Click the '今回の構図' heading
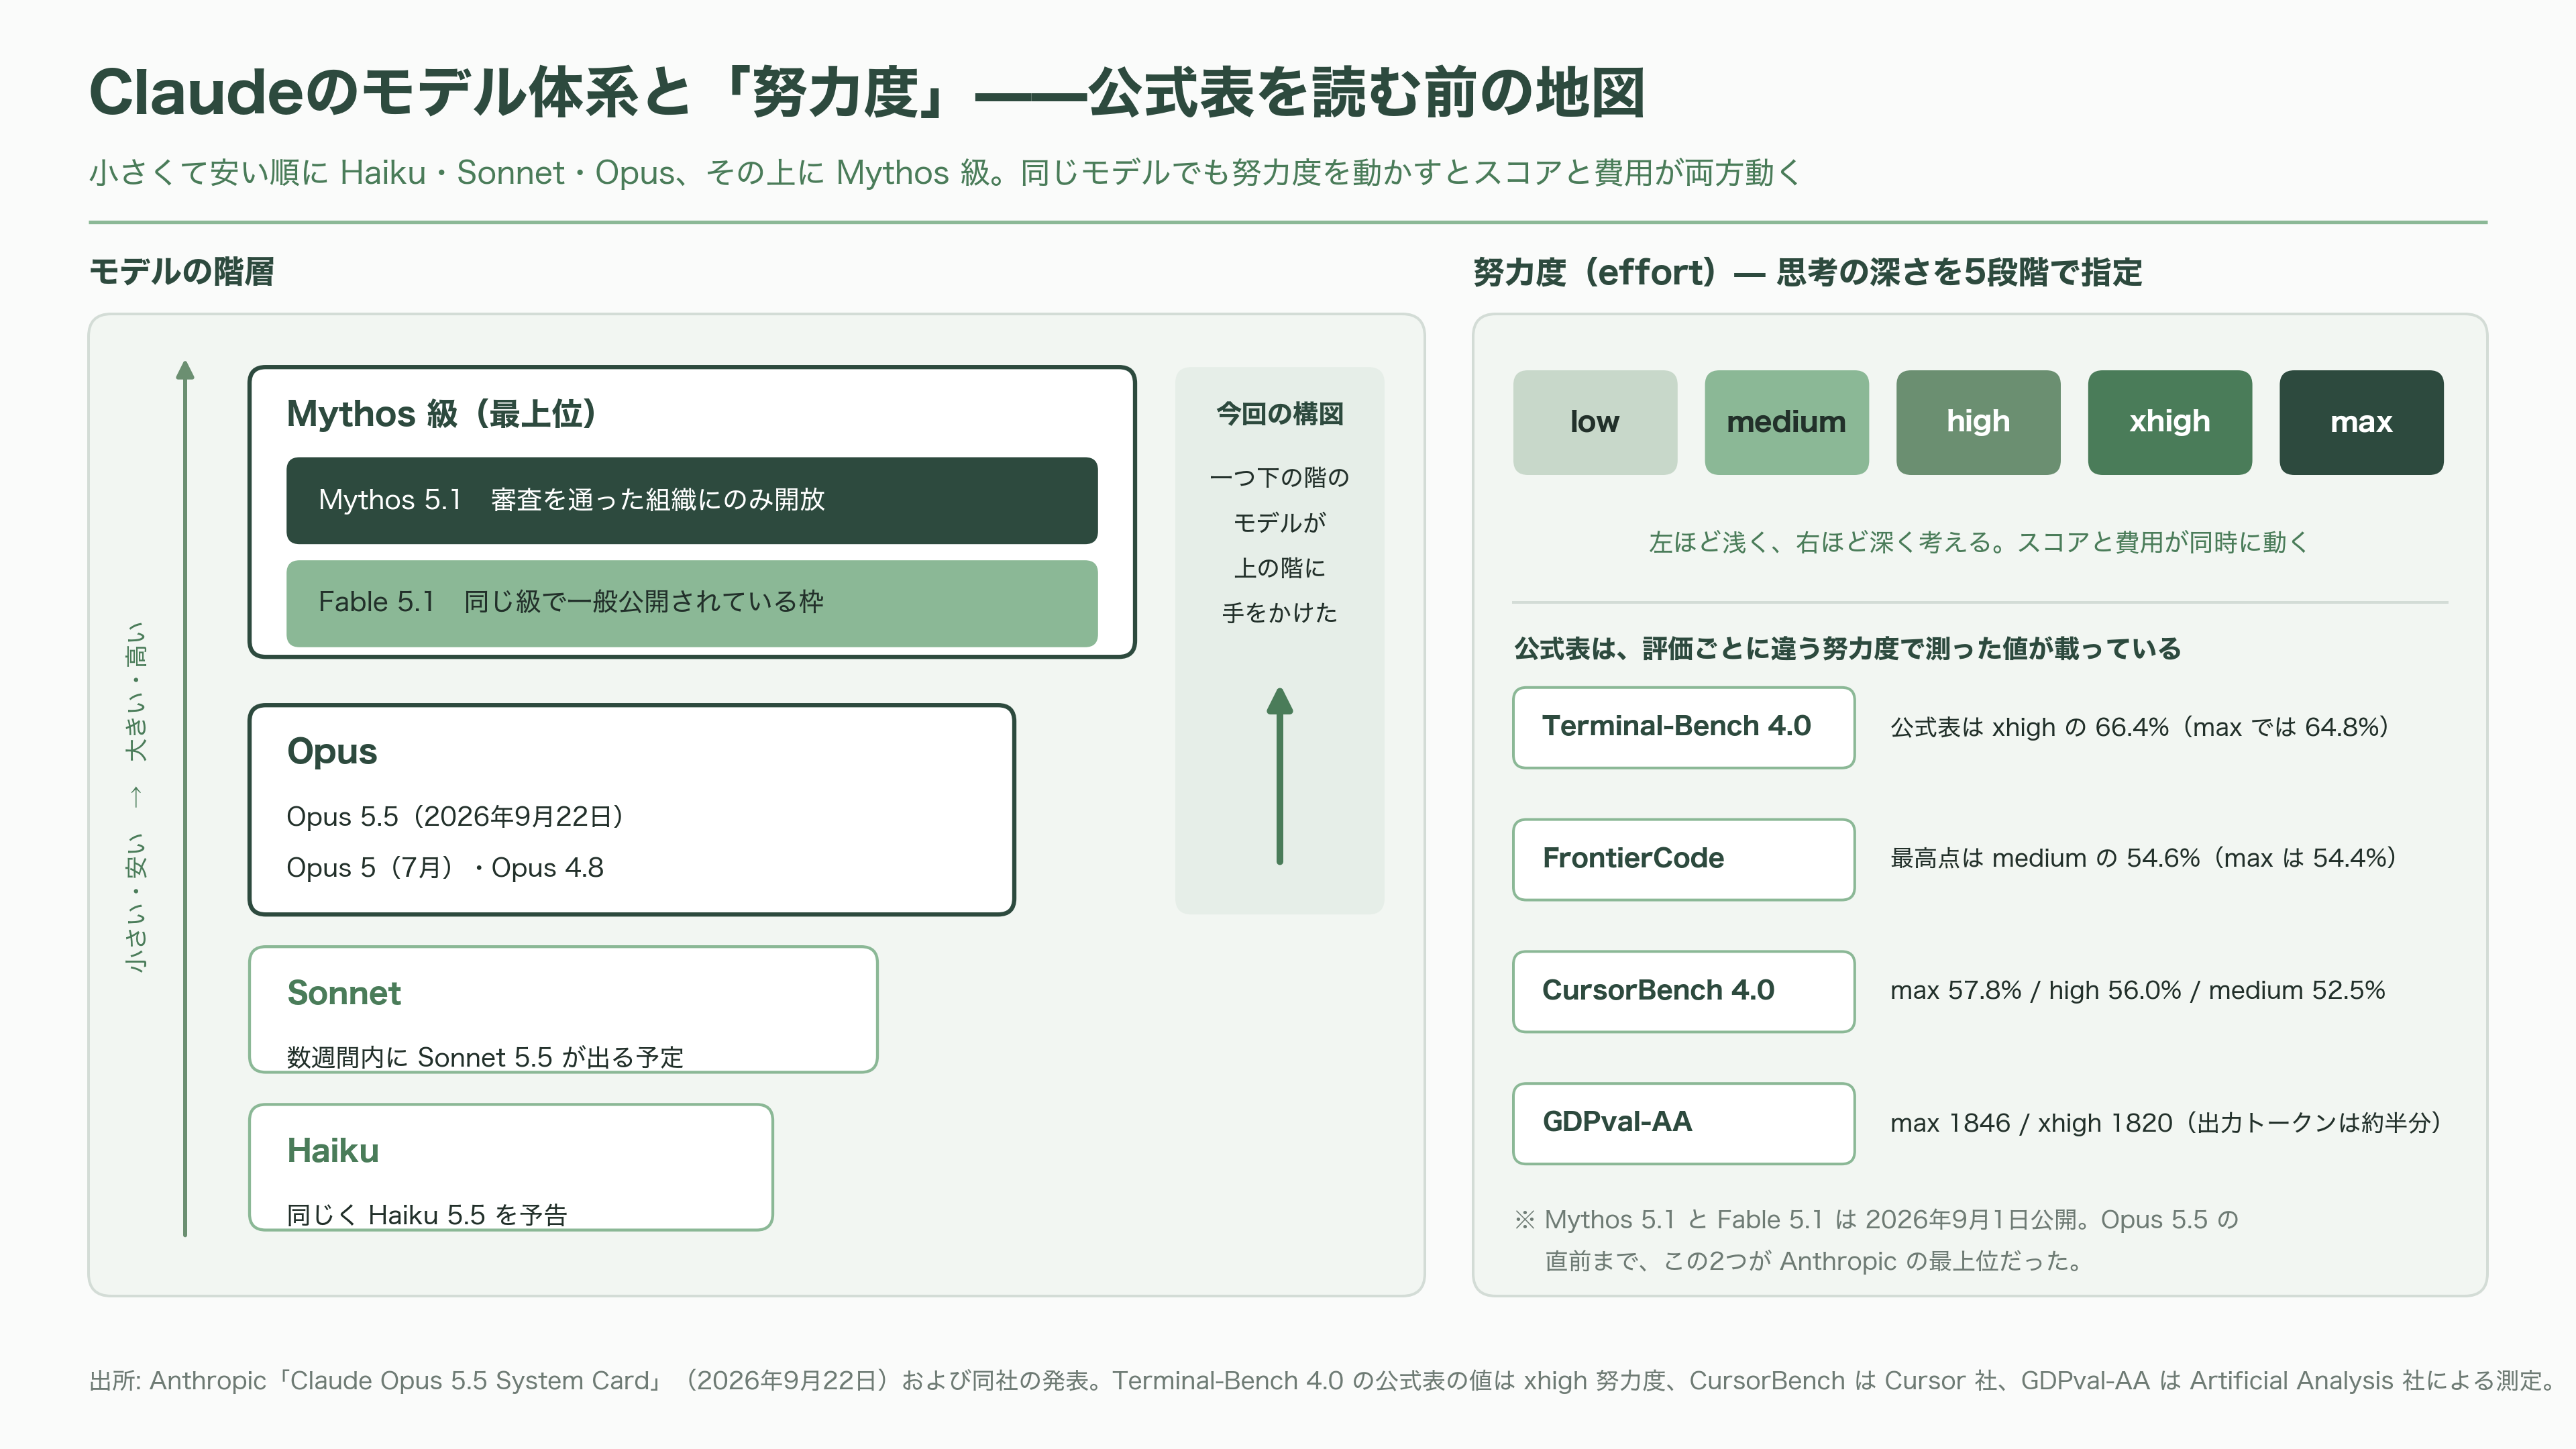2576x1449 pixels. pyautogui.click(x=1279, y=413)
